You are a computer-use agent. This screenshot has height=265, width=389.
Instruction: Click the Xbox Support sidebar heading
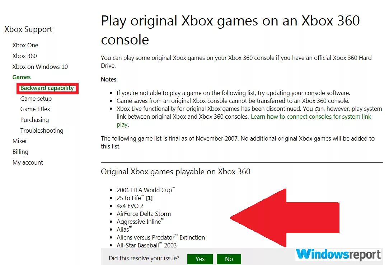click(28, 29)
